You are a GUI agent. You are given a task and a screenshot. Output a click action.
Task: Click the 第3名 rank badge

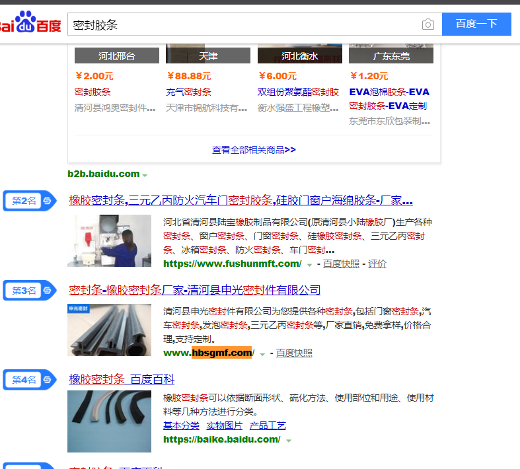[30, 291]
